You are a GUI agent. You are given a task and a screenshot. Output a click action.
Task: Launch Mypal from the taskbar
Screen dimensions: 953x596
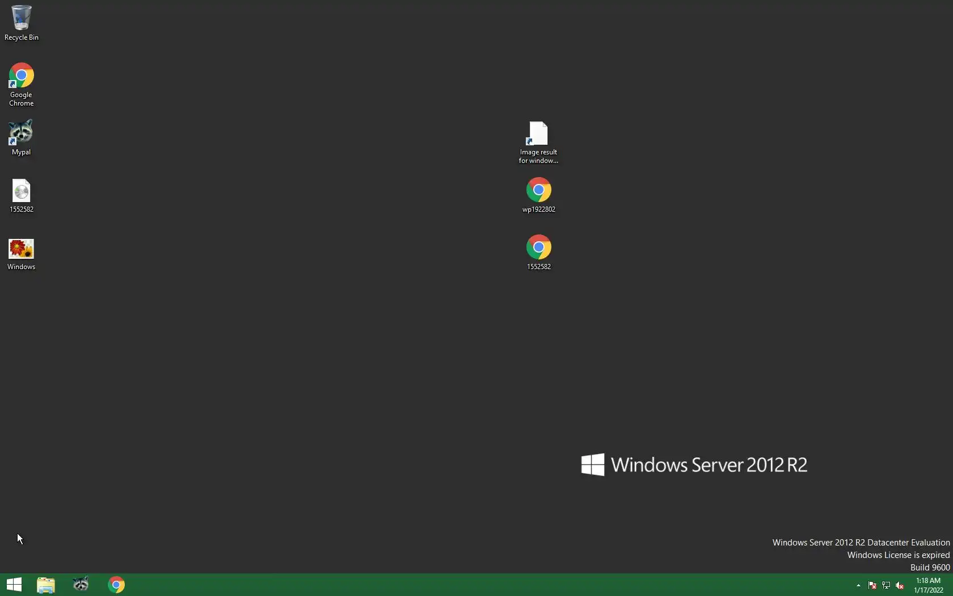(81, 585)
